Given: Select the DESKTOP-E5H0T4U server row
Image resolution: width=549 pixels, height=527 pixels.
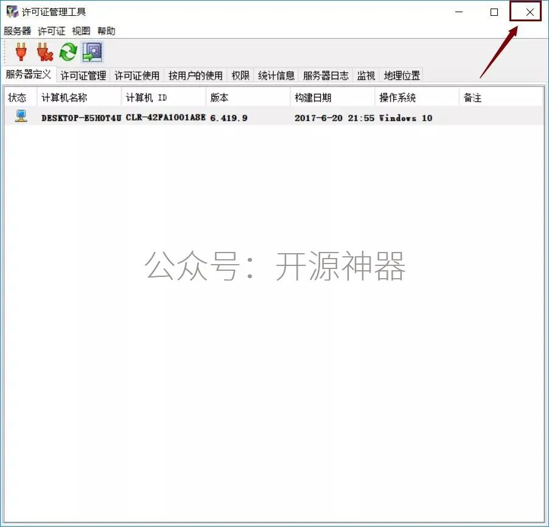Looking at the screenshot, I should point(82,118).
